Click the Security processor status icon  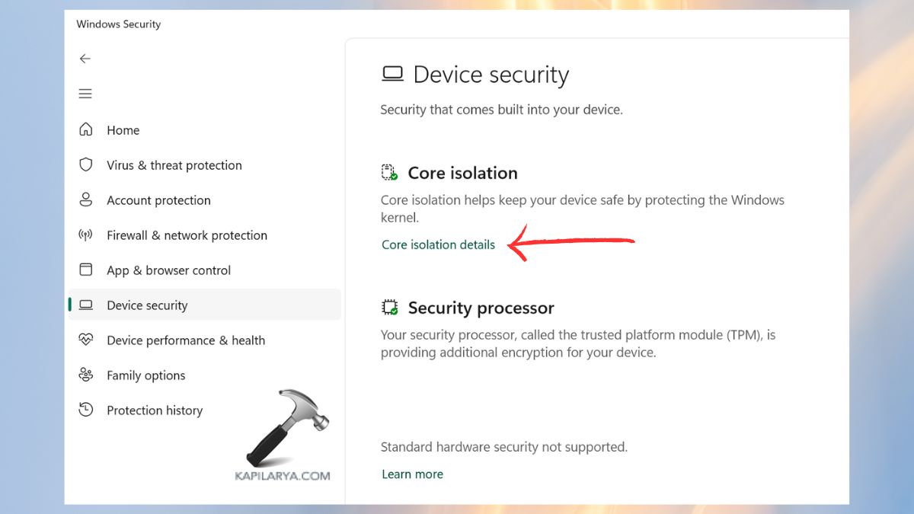389,308
